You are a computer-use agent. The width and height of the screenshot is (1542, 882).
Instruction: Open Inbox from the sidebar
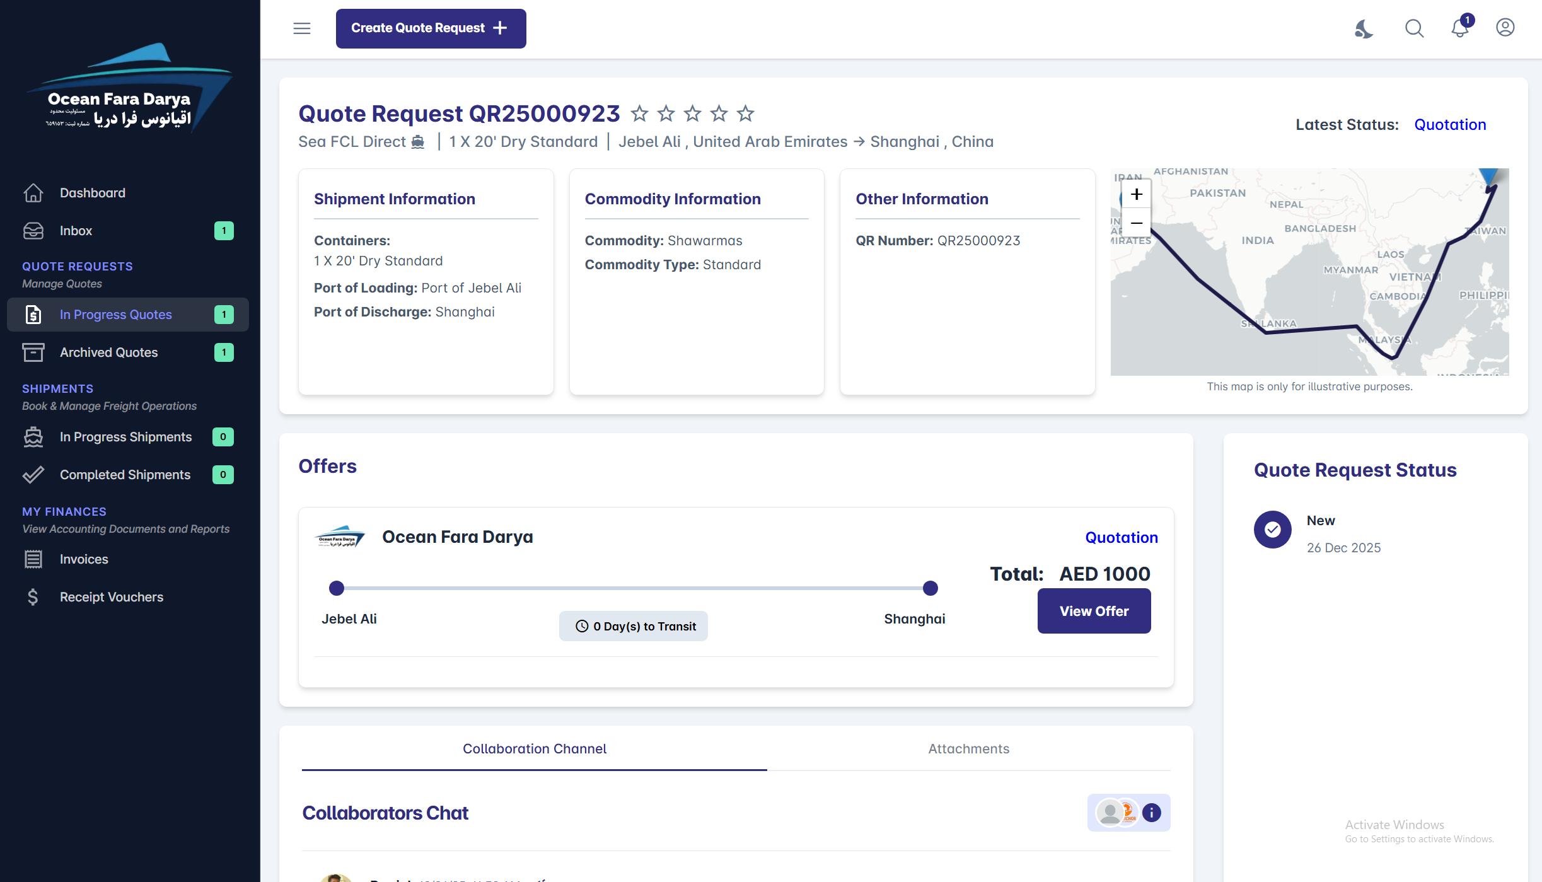click(76, 231)
